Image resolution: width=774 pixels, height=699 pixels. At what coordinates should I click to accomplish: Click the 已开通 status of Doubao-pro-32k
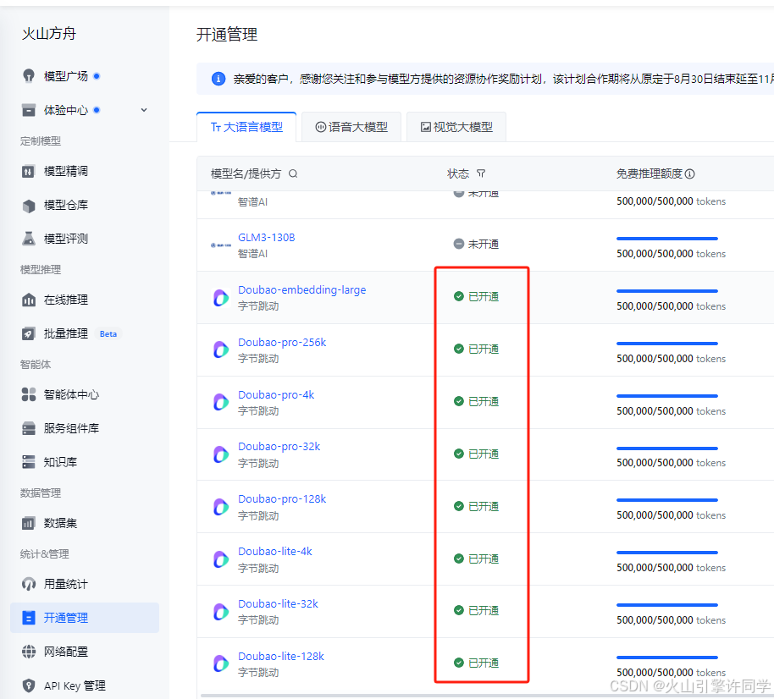click(477, 454)
